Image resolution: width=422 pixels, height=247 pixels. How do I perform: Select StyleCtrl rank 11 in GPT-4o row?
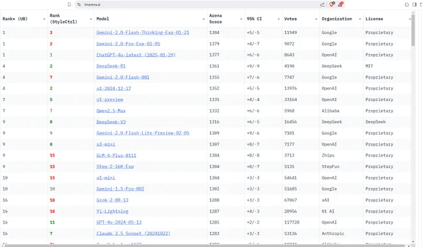pyautogui.click(x=52, y=223)
